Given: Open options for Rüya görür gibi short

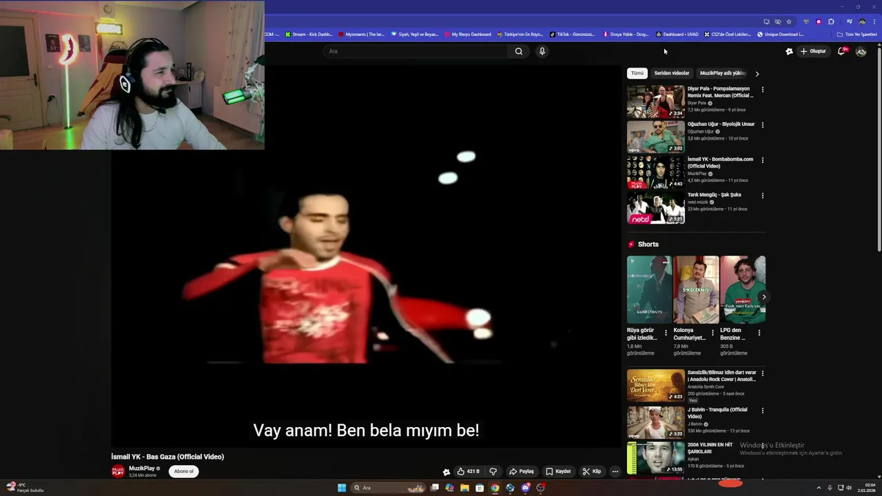Looking at the screenshot, I should pyautogui.click(x=666, y=333).
